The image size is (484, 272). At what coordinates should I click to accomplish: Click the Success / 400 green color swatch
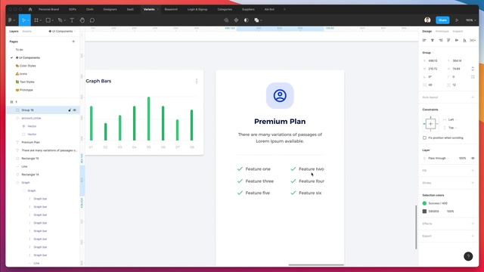coord(424,203)
